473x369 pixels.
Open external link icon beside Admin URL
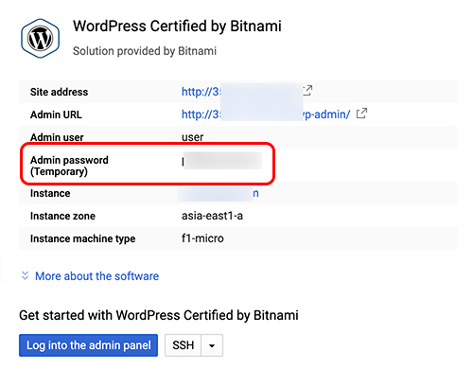pos(361,114)
